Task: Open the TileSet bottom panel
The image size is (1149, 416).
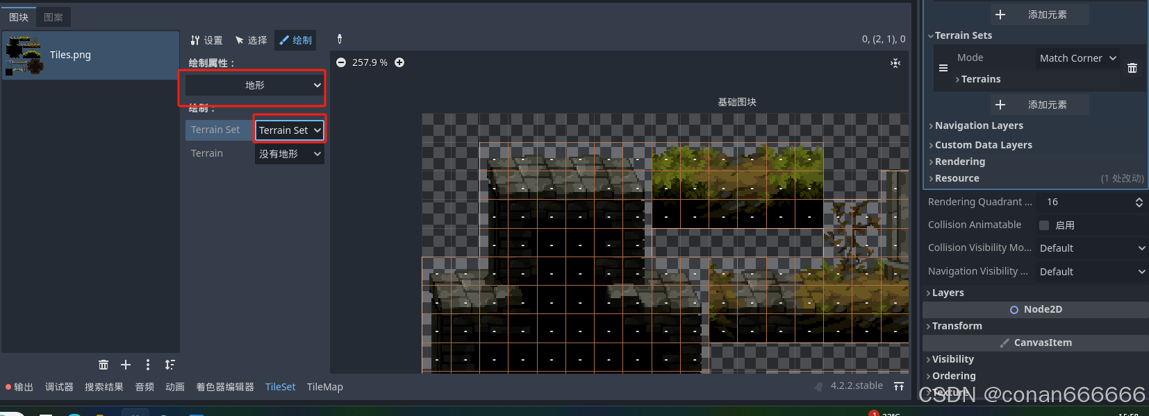Action: click(x=280, y=387)
